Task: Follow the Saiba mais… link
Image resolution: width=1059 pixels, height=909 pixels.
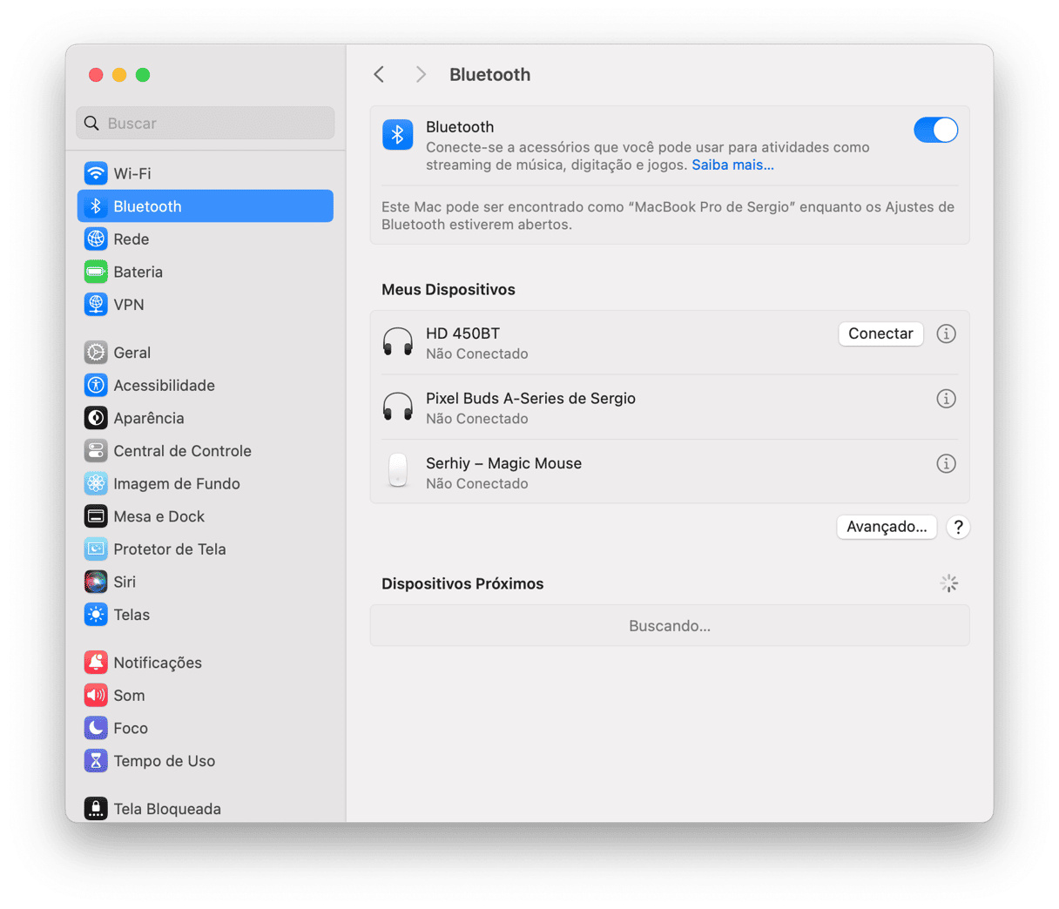Action: (x=732, y=165)
